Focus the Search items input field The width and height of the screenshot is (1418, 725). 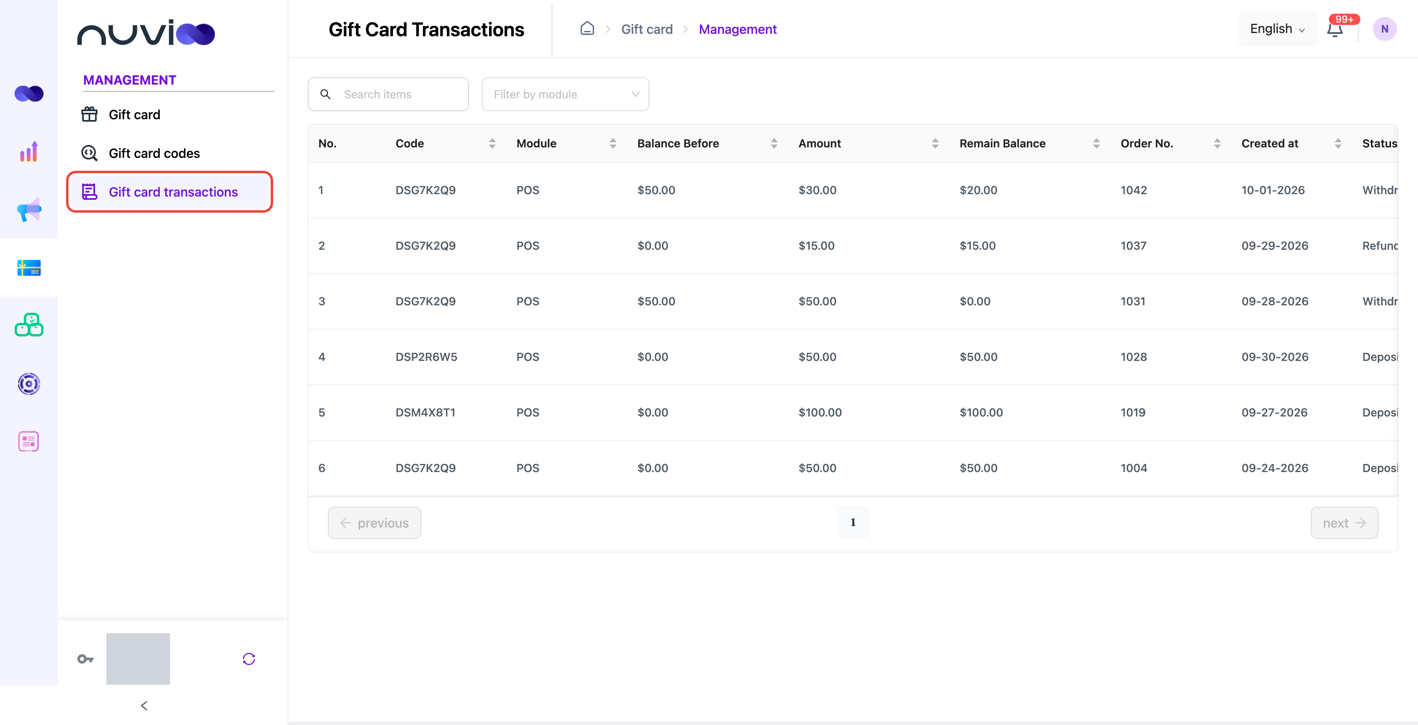tap(389, 94)
